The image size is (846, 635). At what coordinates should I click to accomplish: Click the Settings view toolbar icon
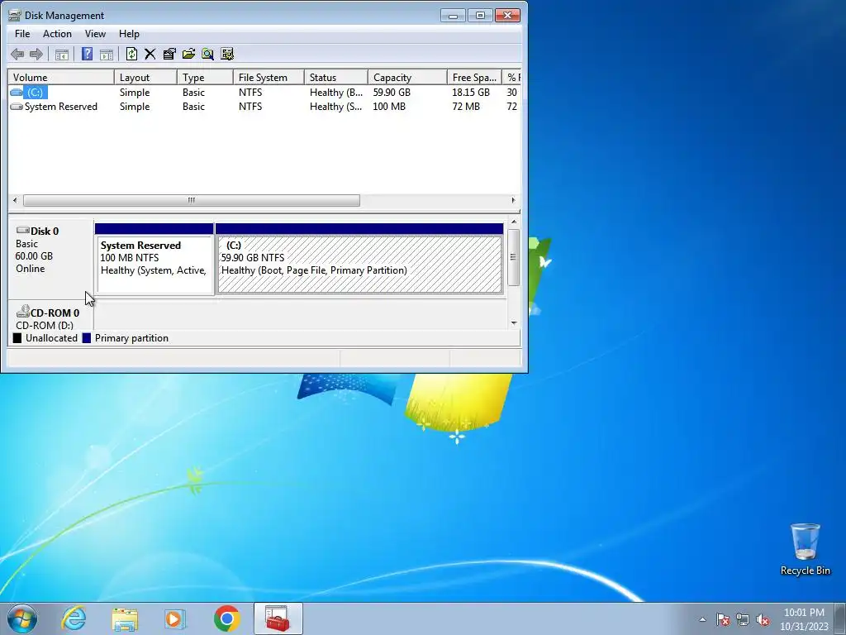click(x=227, y=54)
